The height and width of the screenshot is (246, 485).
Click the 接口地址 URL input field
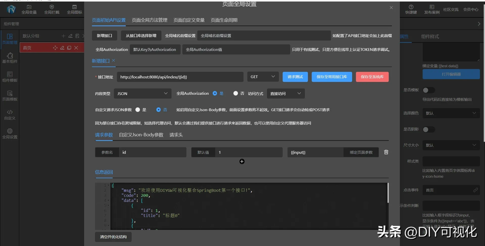click(180, 77)
